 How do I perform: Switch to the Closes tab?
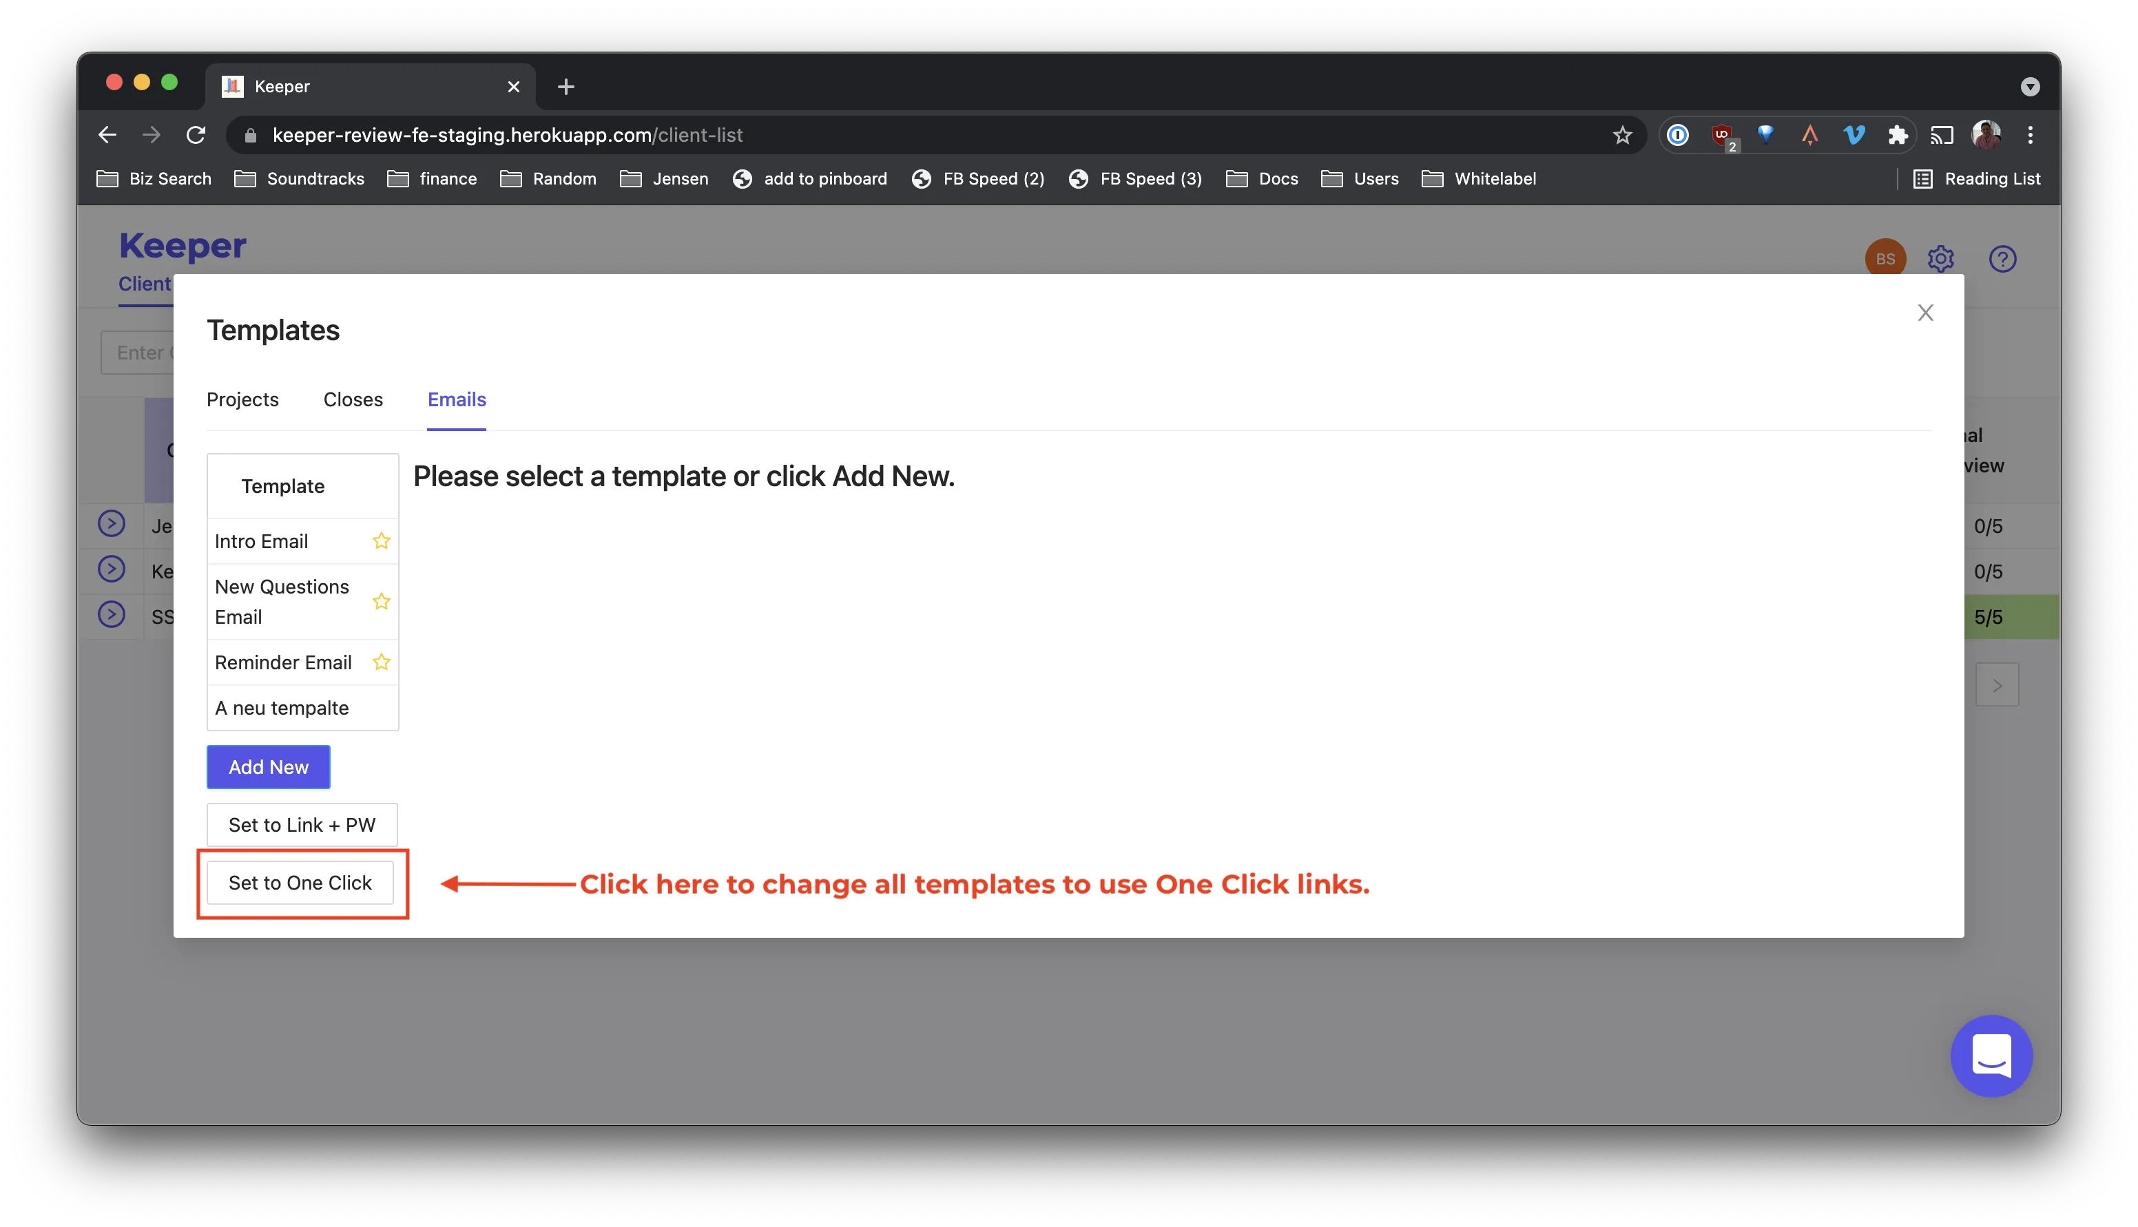pos(353,399)
